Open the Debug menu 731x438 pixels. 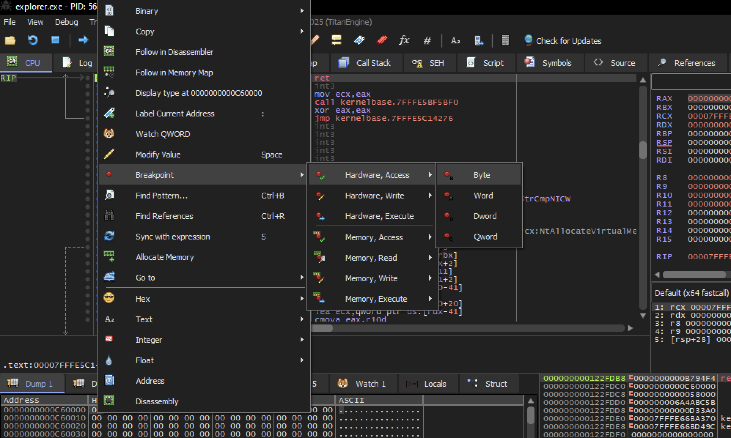[x=66, y=22]
